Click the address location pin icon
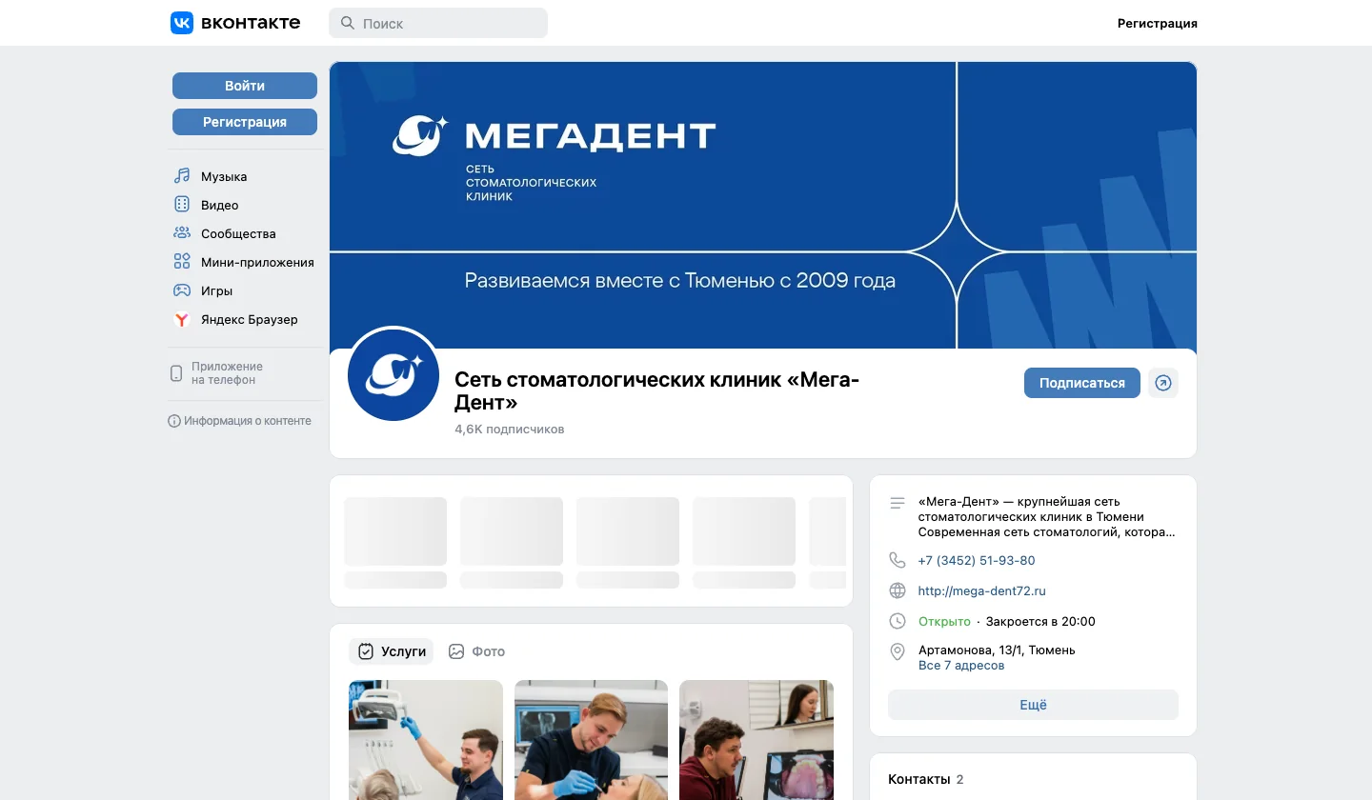1372x800 pixels. click(897, 651)
